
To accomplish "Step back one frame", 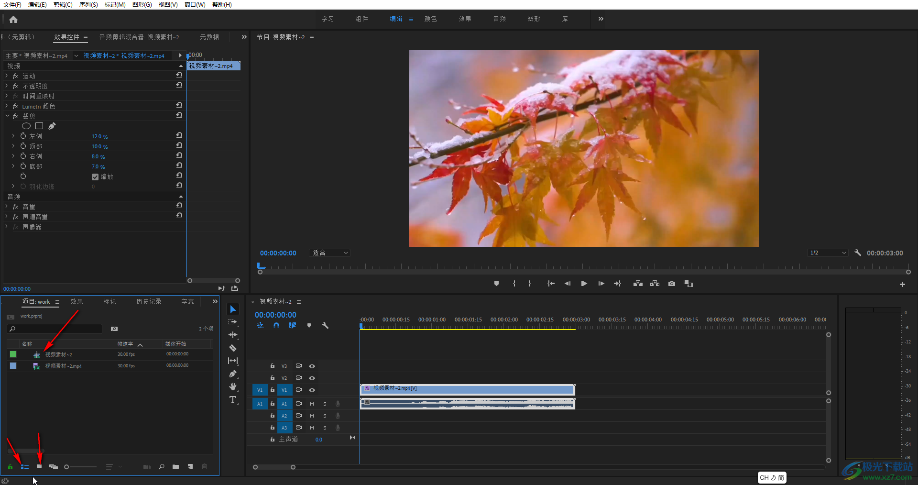I will pyautogui.click(x=568, y=284).
